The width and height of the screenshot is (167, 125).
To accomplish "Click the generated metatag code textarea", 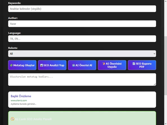I will pyautogui.click(x=82, y=79).
